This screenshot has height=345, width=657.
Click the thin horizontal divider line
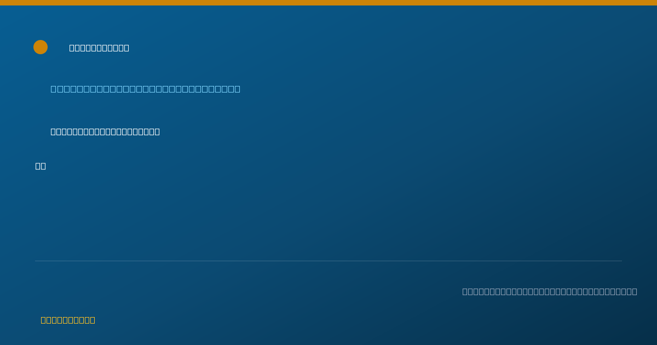328,261
